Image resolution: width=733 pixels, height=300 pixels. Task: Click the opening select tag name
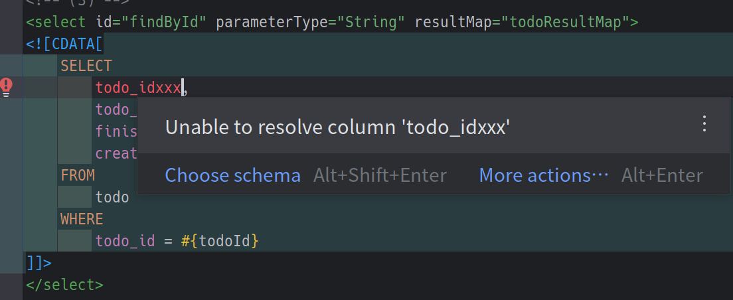(x=56, y=23)
